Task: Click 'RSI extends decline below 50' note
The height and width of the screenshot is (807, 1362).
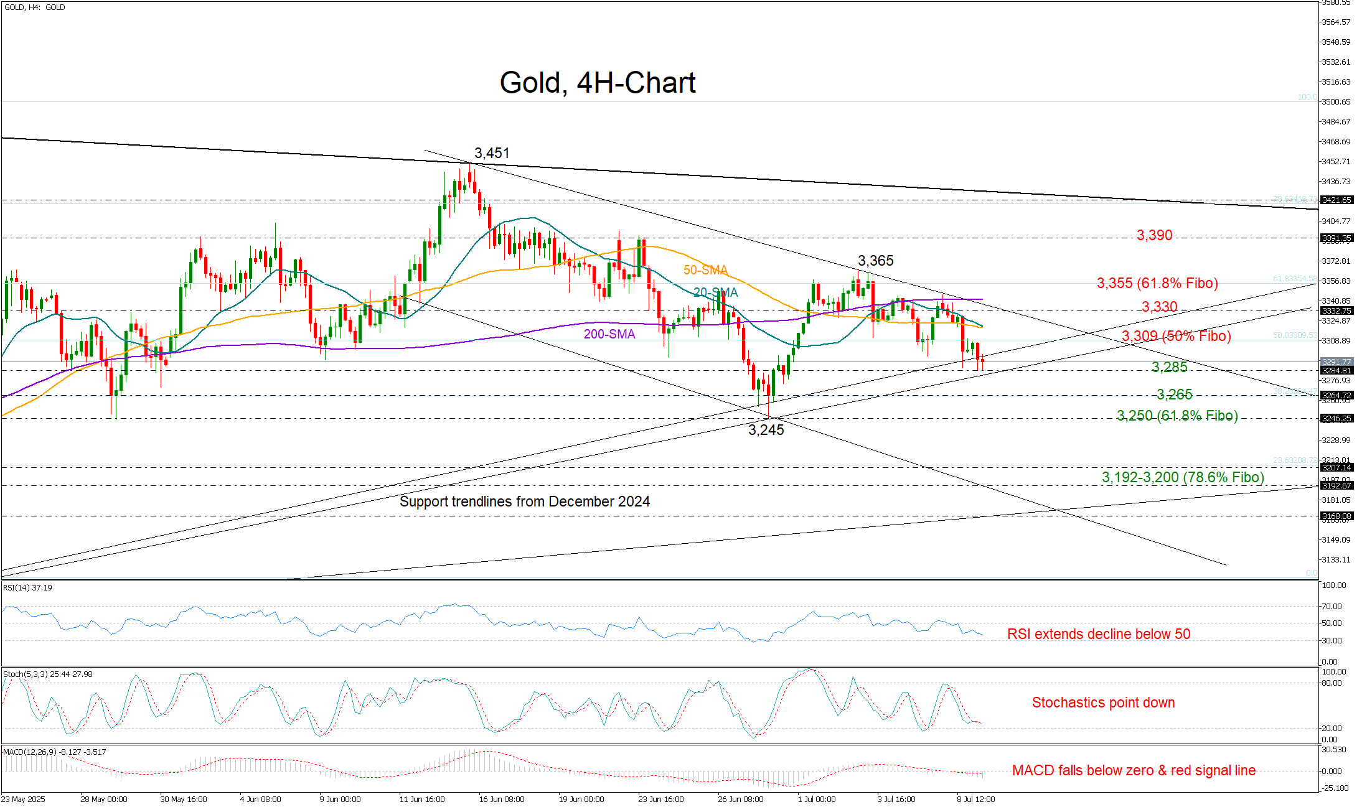Action: (1099, 634)
